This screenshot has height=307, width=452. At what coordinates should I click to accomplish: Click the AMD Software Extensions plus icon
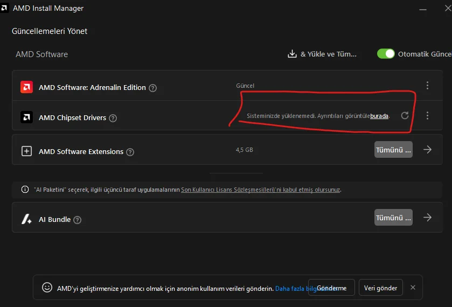26,151
